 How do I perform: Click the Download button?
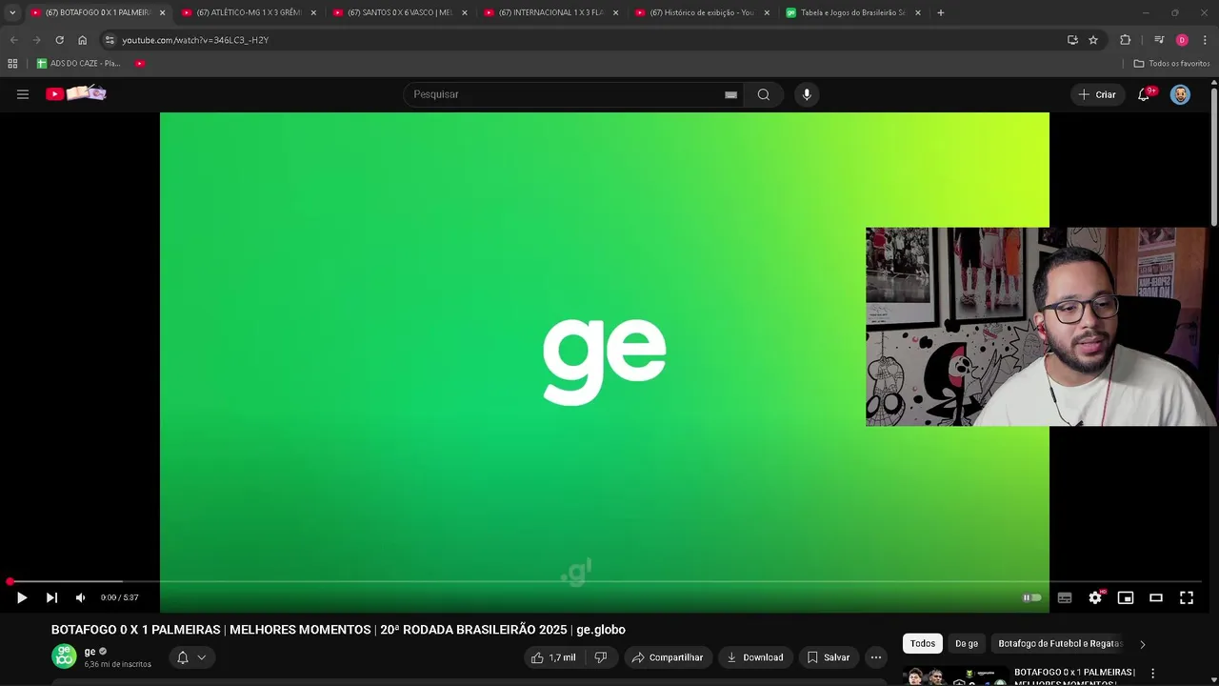point(754,657)
